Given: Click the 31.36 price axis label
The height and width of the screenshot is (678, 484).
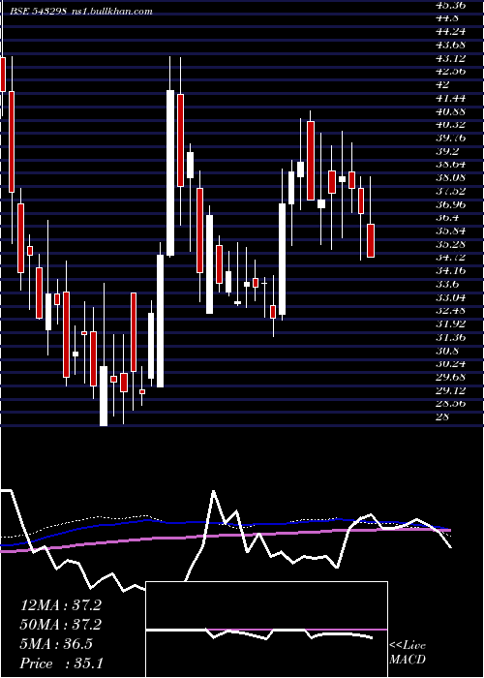Looking at the screenshot, I should click(450, 337).
